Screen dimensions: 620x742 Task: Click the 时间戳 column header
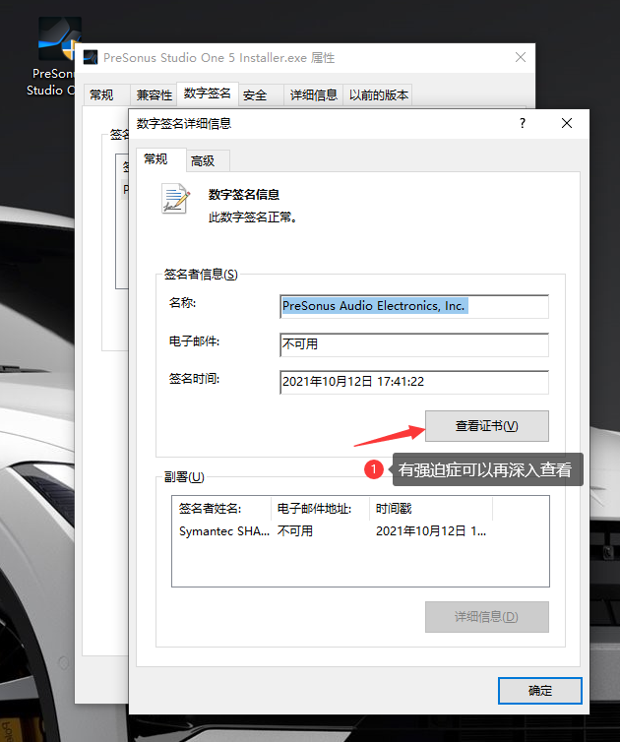point(431,509)
